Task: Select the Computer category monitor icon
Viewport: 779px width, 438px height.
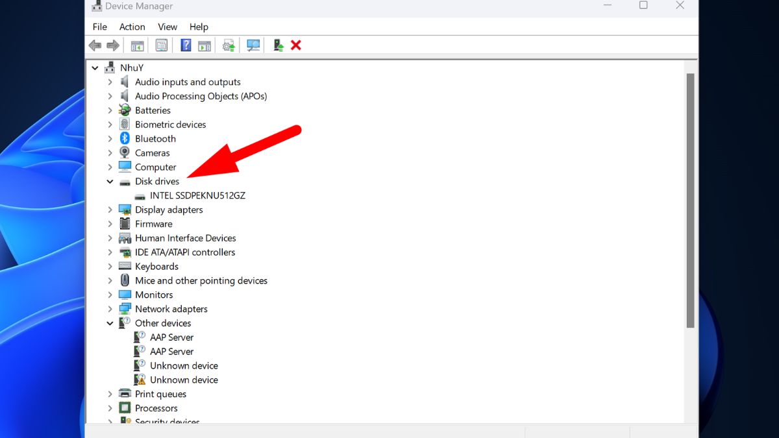Action: (x=125, y=167)
